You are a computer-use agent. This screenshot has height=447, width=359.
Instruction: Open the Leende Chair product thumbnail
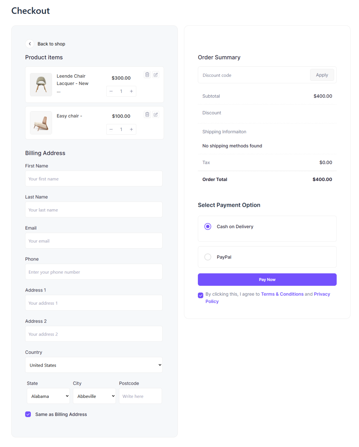coord(41,85)
